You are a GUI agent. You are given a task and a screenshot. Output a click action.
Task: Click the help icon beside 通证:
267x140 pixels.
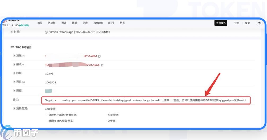[14, 91]
